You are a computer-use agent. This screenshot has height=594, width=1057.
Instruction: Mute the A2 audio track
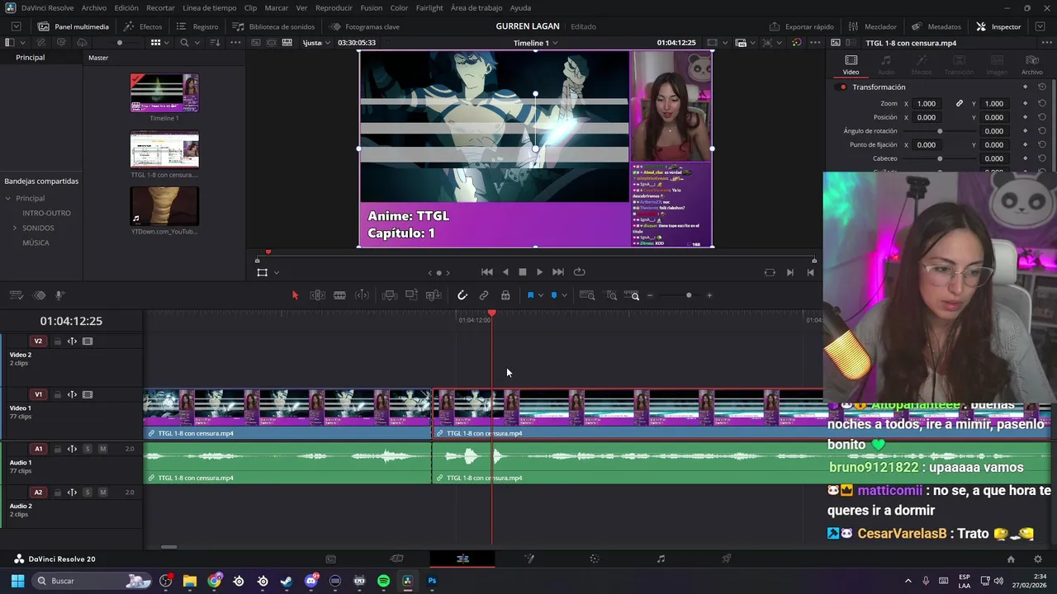click(102, 492)
